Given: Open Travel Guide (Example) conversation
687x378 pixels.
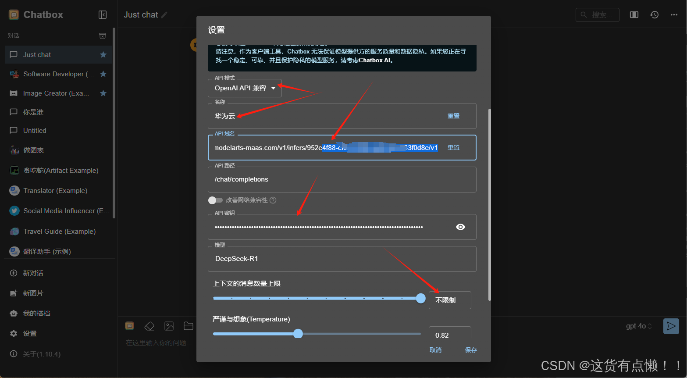Looking at the screenshot, I should [58, 232].
